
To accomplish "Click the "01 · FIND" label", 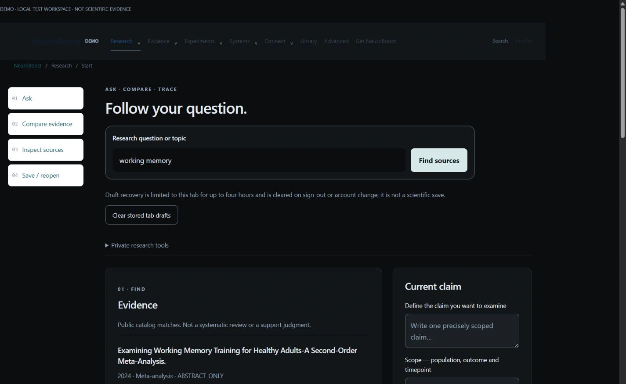I will coord(131,289).
